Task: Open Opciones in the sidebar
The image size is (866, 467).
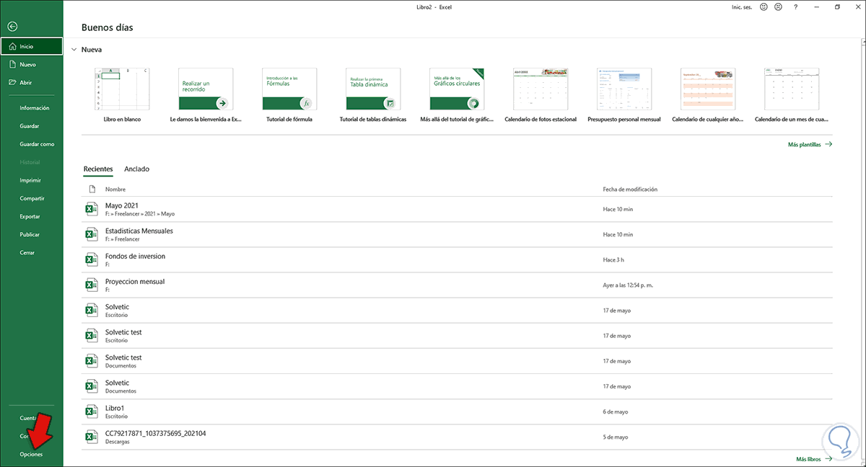Action: [x=31, y=455]
